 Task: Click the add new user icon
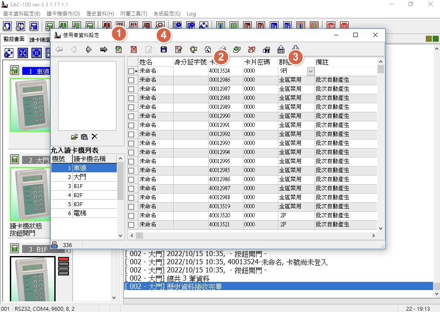(119, 49)
